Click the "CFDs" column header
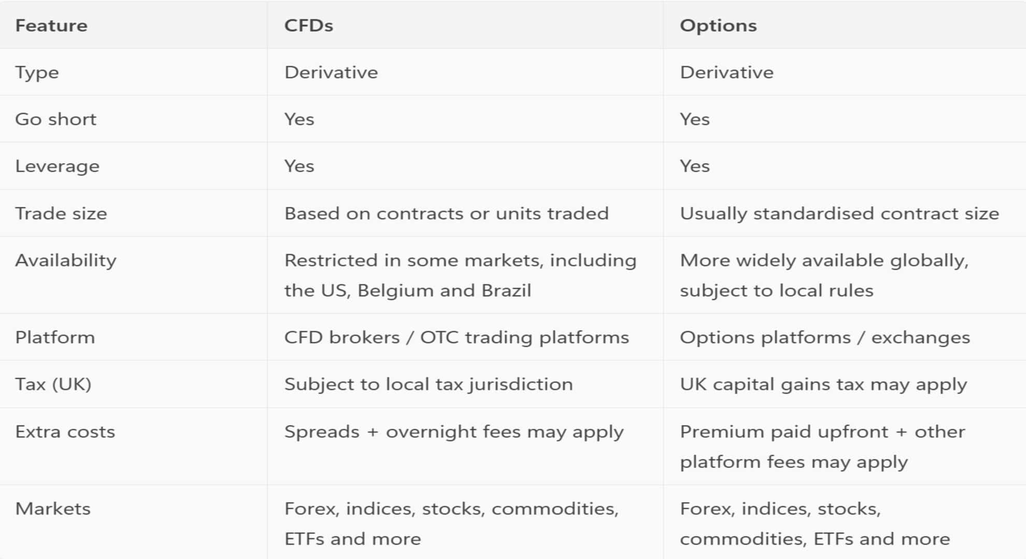1026x559 pixels. [308, 25]
